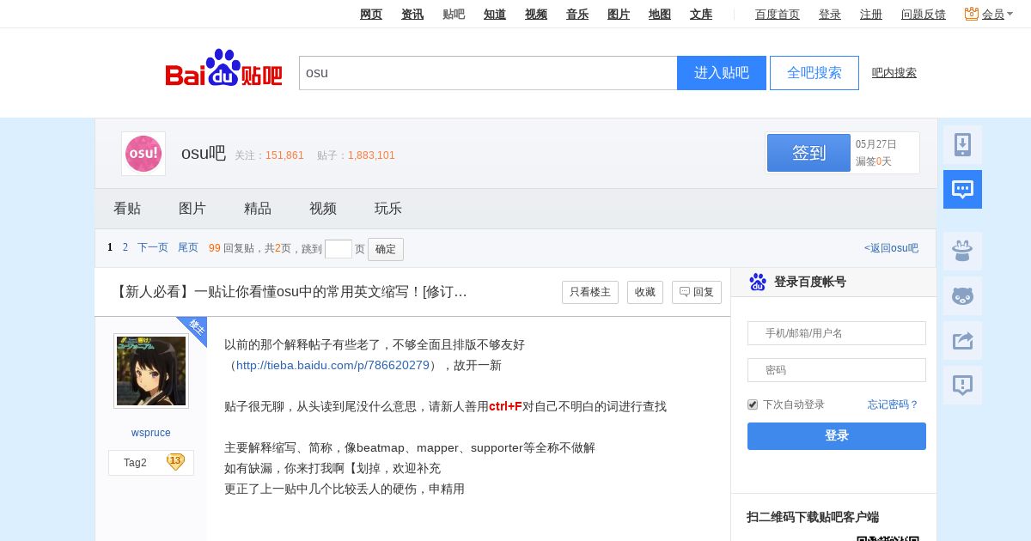
Task: Open the tieba.baidu.com/p/786620279 link
Action: tap(332, 365)
